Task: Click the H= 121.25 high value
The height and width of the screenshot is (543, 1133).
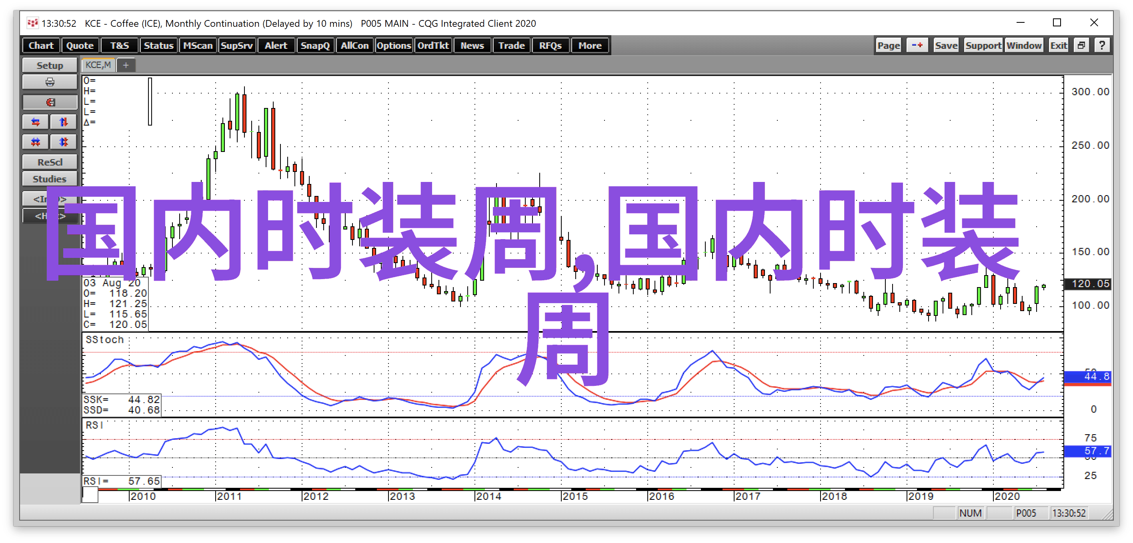Action: click(115, 304)
